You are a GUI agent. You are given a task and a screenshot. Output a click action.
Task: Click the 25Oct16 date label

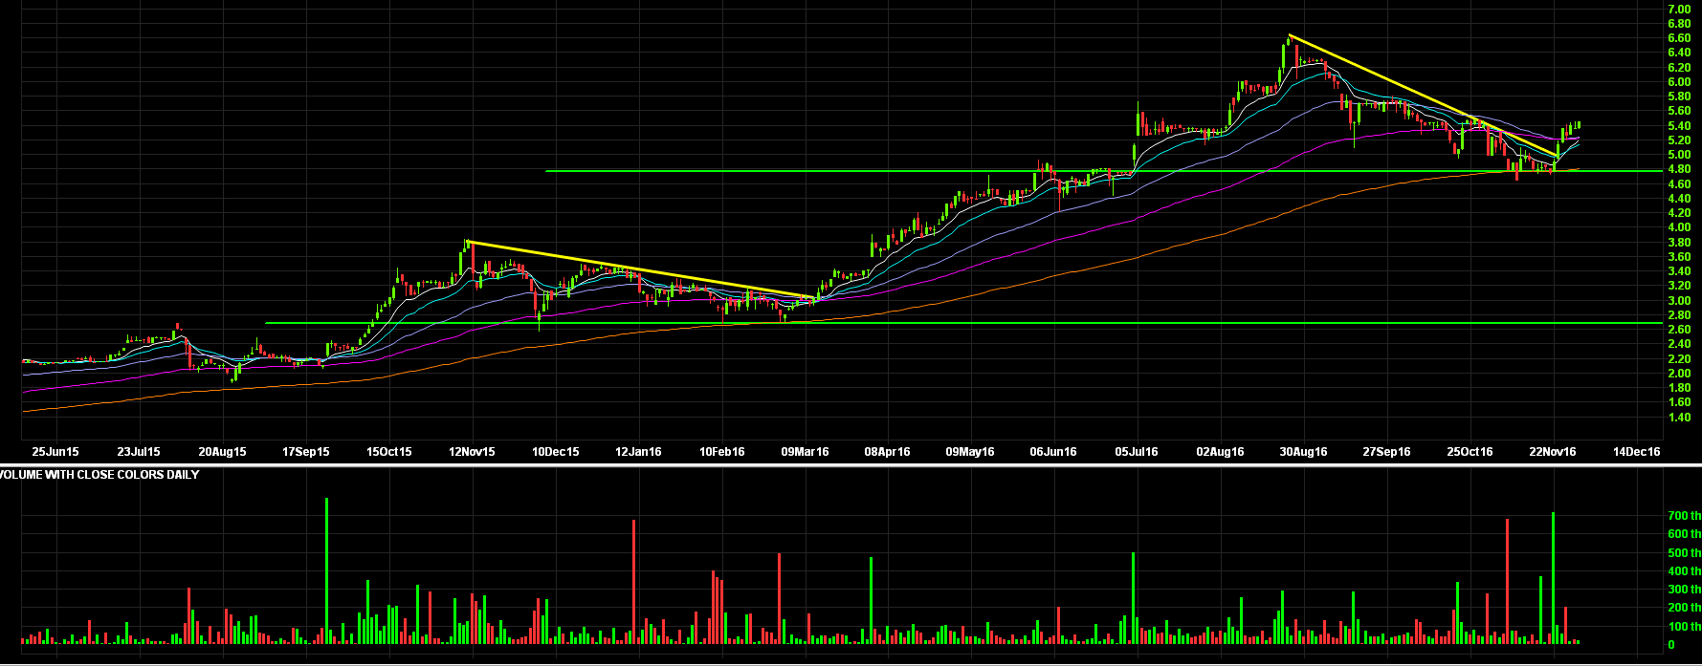(1470, 452)
